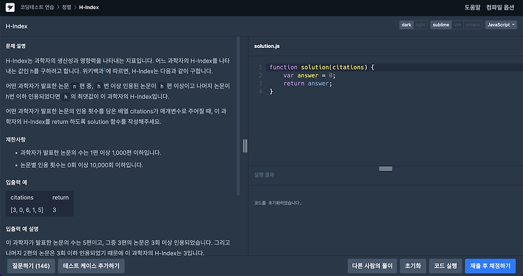Click the problem description scrollbar

pos(238,116)
